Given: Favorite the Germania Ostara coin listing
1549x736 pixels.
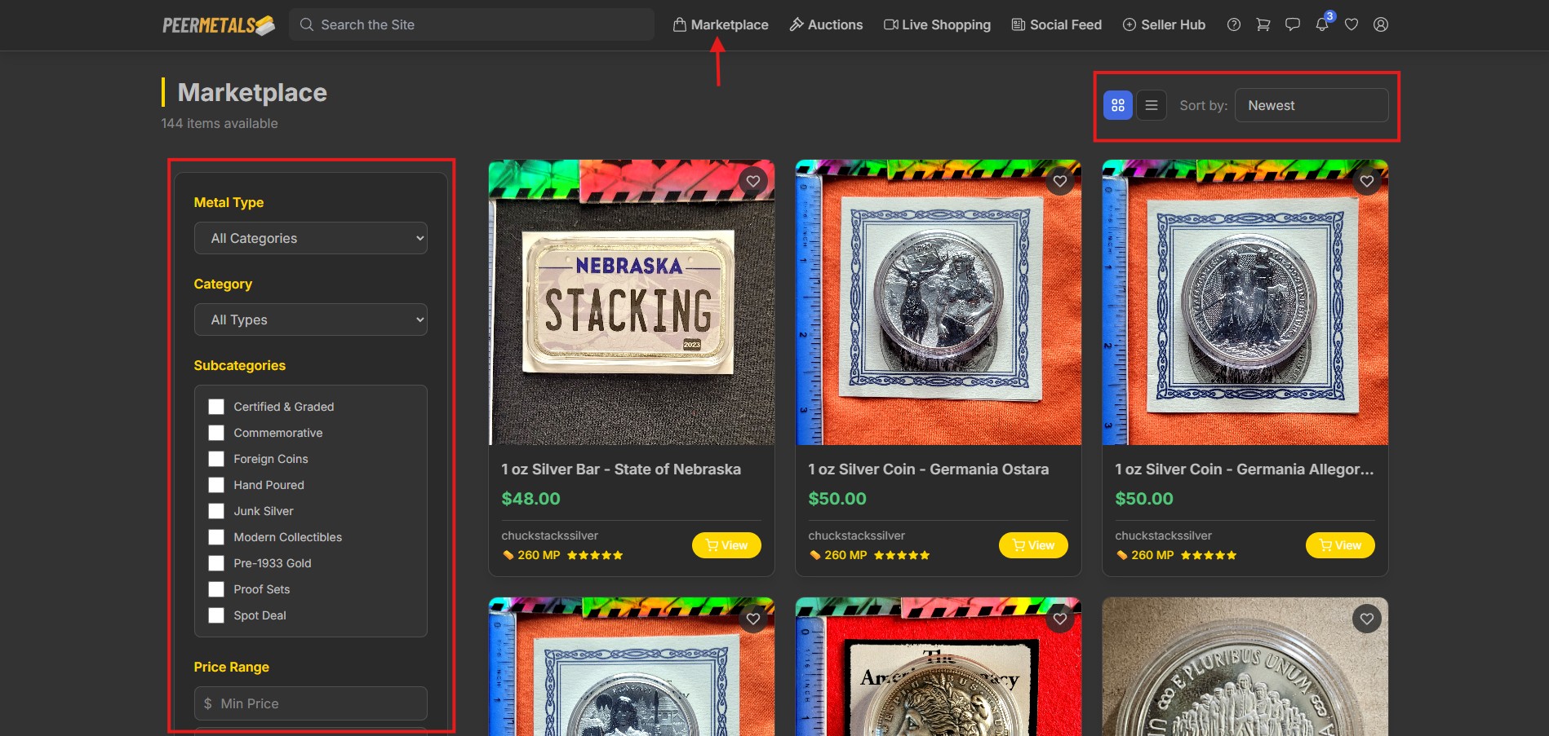Looking at the screenshot, I should point(1060,181).
